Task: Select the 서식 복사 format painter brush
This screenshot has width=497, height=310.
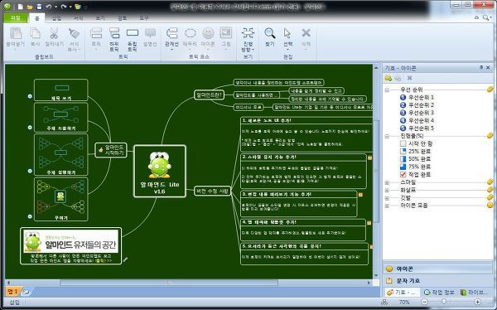Action: (x=74, y=33)
